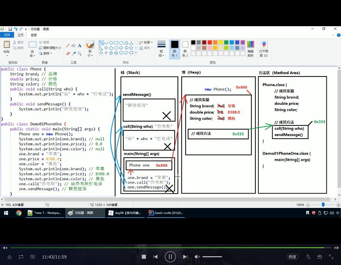This screenshot has height=265, width=341.
Task: Click the Save icon in quick access toolbar
Action: tap(10, 29)
